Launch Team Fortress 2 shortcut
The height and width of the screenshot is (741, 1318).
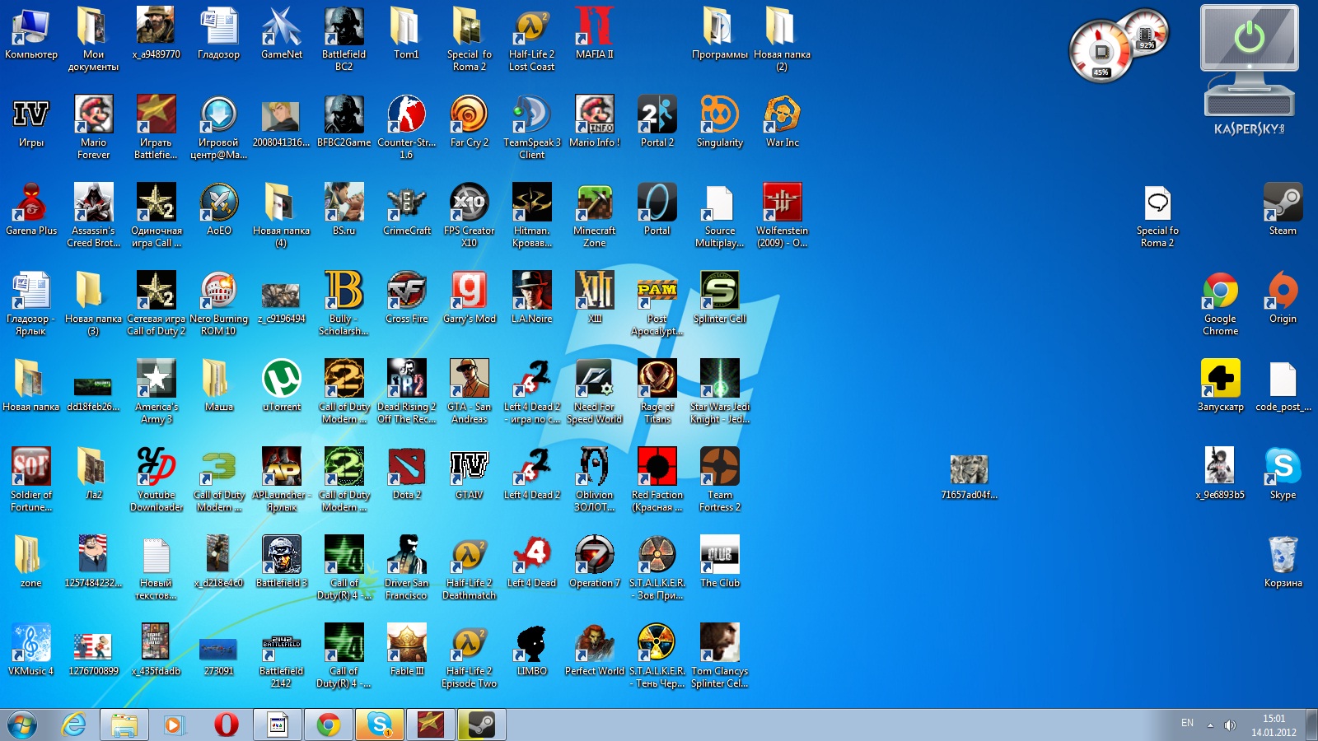(x=719, y=467)
